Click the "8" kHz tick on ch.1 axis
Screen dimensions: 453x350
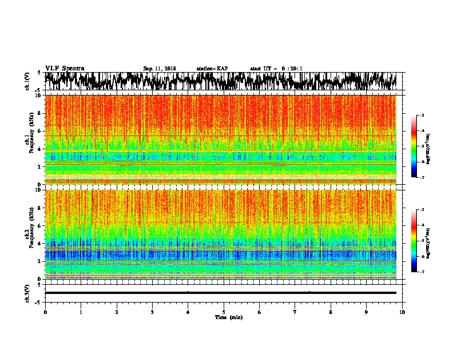(40, 113)
